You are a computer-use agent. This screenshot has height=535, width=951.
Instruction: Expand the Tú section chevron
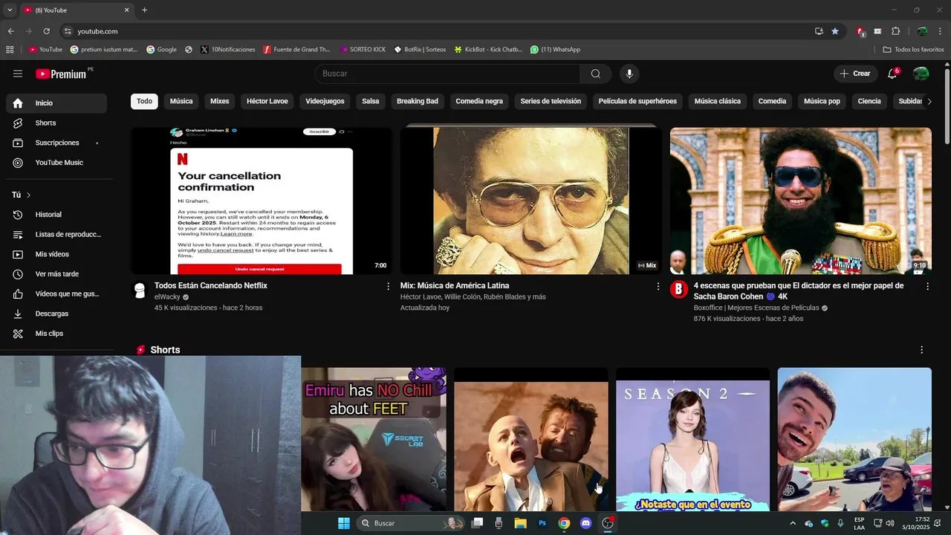click(x=28, y=195)
